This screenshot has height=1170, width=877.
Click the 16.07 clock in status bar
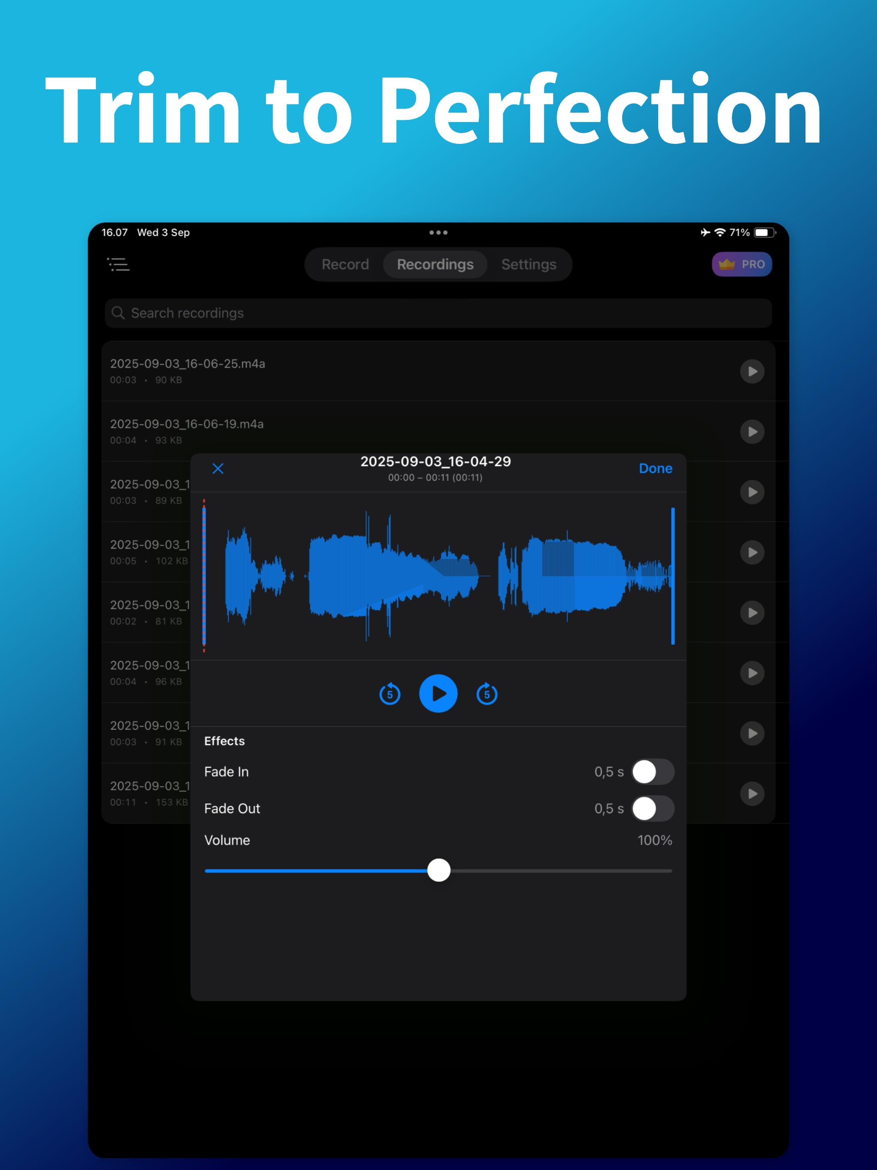click(x=115, y=233)
